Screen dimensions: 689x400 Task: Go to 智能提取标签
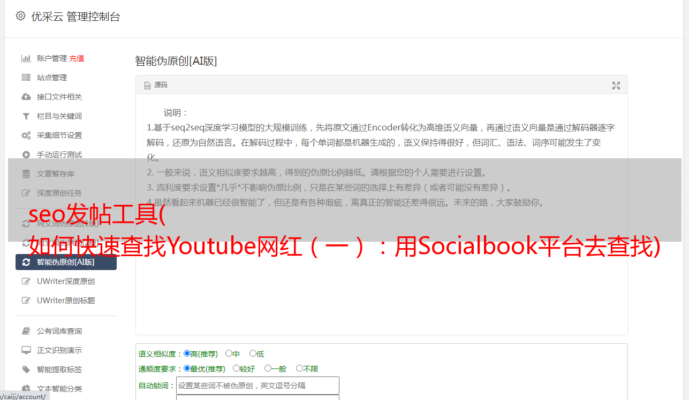(x=59, y=370)
